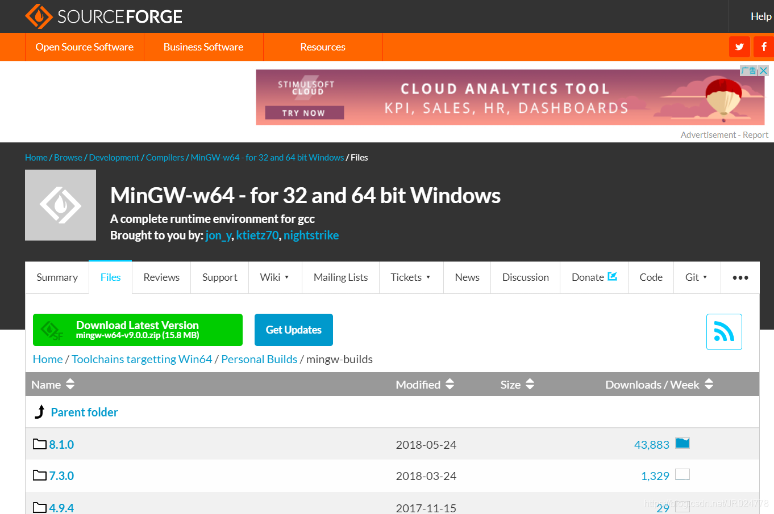Open the Open Source Software menu
The image size is (774, 514).
[x=85, y=47]
